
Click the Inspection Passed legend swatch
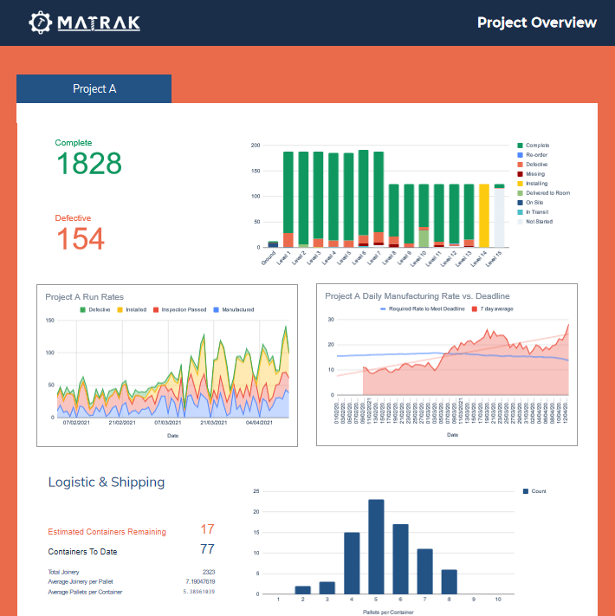[x=156, y=309]
